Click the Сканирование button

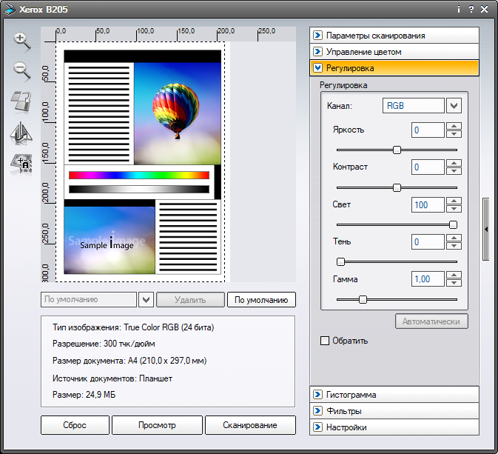249,425
